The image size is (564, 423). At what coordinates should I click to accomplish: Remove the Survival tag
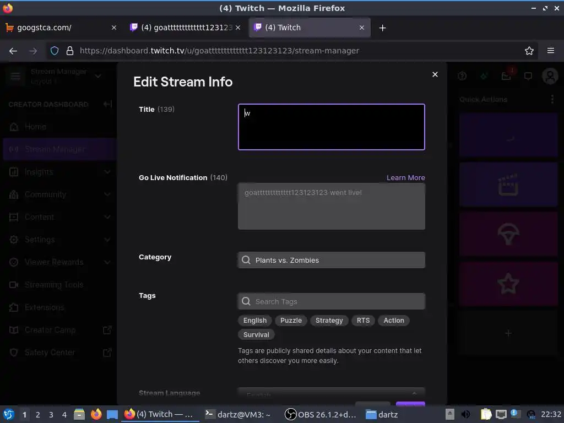[x=256, y=335]
